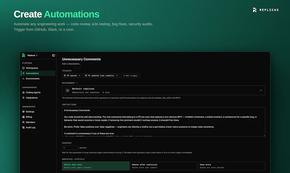
Task: Select the Delete when done lifecycle option
Action: [x=96, y=166]
